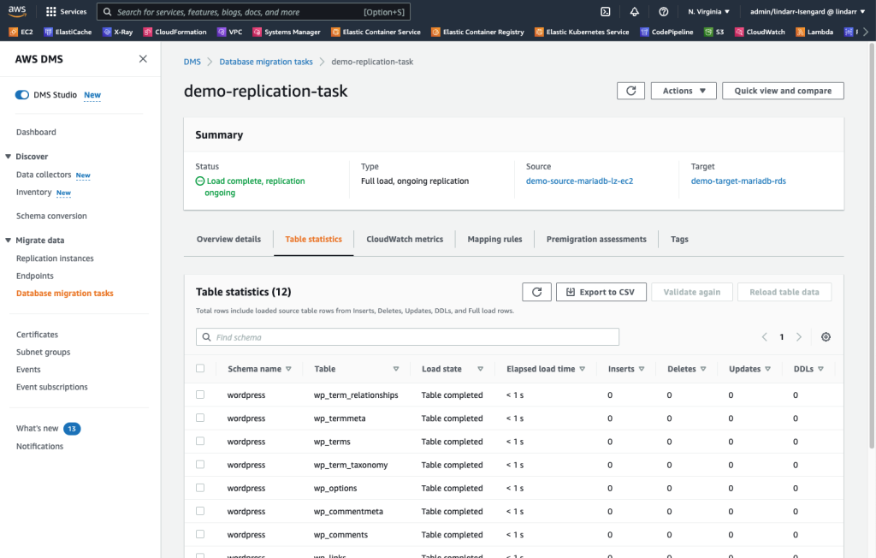Click the notifications bell icon
This screenshot has height=558, width=876.
(x=634, y=12)
